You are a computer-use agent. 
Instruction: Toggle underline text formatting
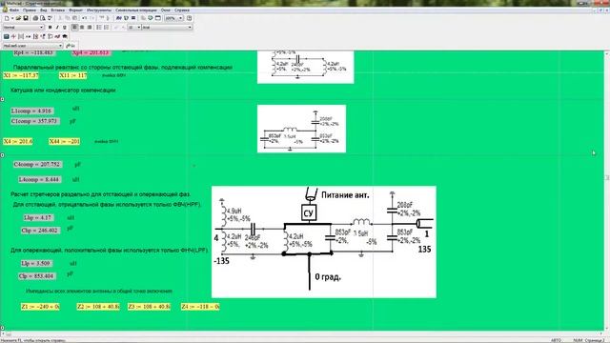(65, 28)
